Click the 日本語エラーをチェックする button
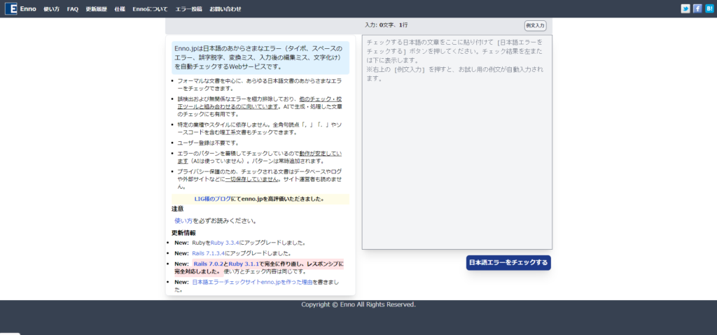The image size is (717, 335). [508, 263]
